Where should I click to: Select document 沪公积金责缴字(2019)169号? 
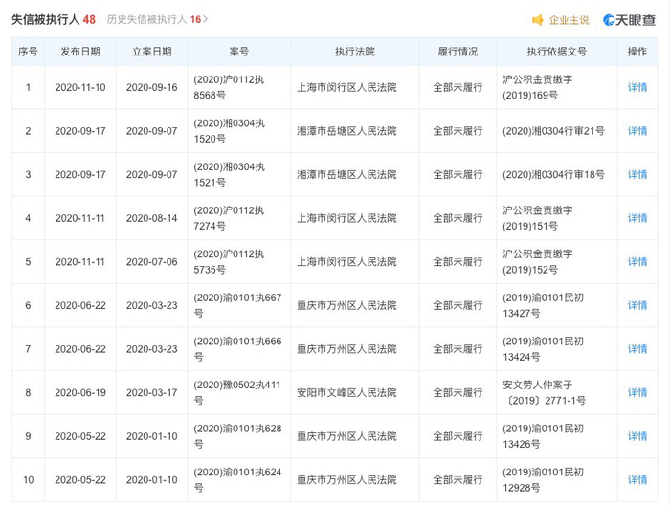538,87
